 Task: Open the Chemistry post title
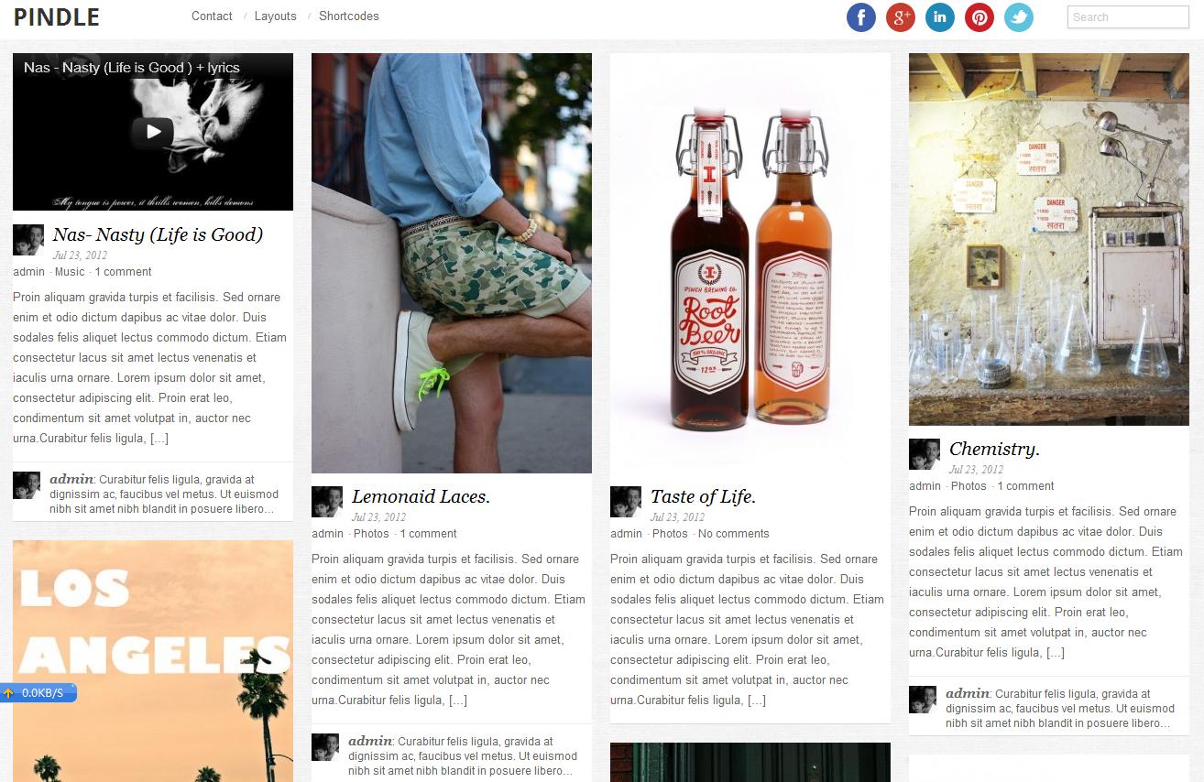[994, 450]
